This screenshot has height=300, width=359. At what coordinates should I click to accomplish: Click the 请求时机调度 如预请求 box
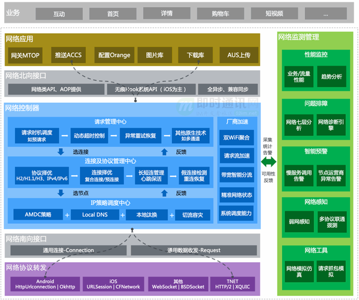click(37, 136)
